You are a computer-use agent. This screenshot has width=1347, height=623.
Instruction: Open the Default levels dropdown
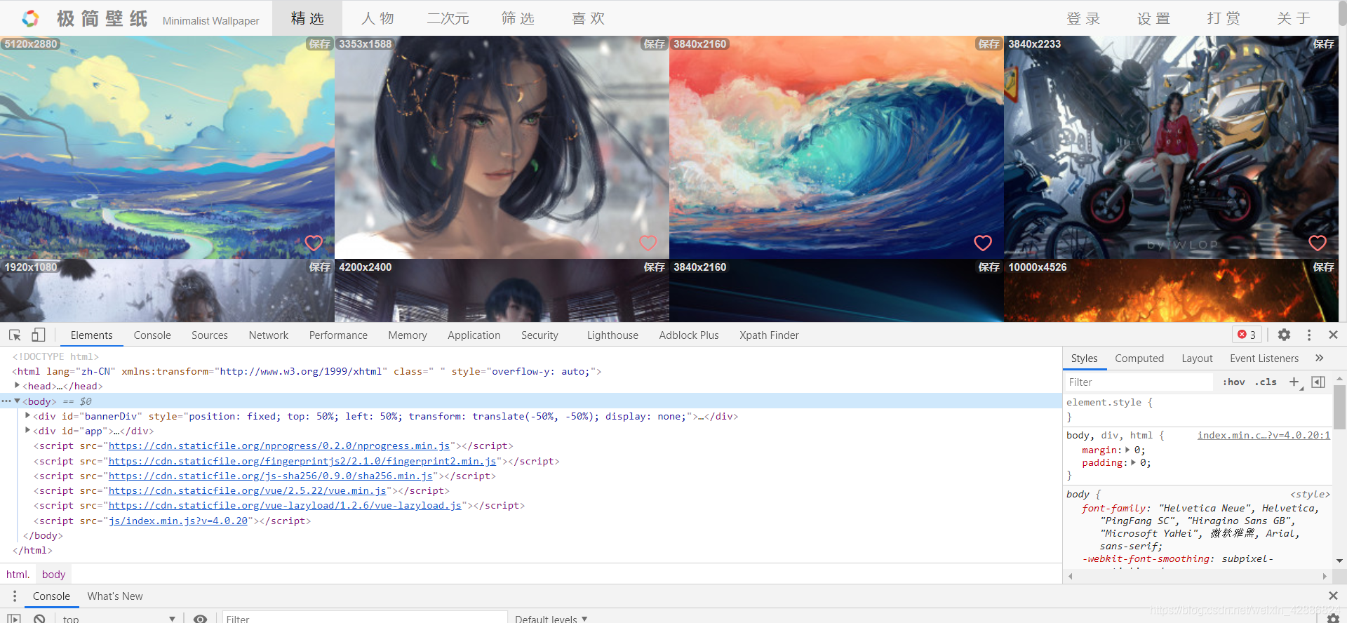551,618
